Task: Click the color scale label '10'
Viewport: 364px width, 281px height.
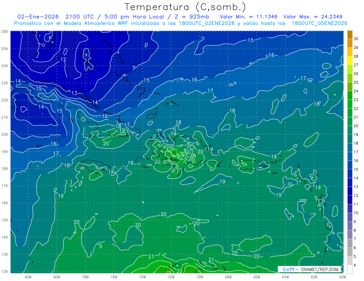Action: coord(356,213)
